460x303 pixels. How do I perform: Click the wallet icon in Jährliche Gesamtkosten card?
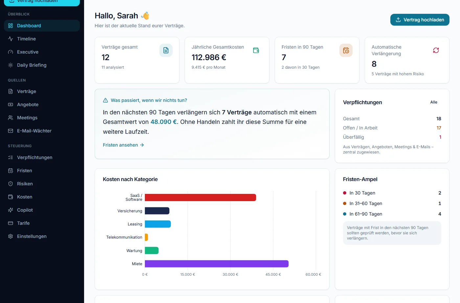(x=256, y=50)
